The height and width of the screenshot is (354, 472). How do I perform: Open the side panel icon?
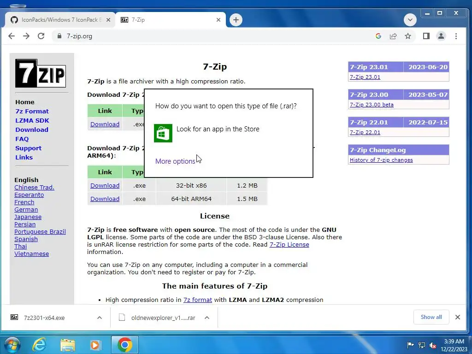tap(426, 36)
